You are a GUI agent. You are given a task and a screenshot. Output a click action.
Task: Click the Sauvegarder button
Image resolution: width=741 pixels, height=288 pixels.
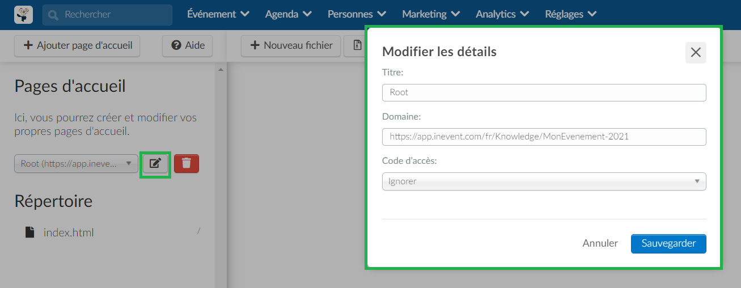pyautogui.click(x=668, y=243)
